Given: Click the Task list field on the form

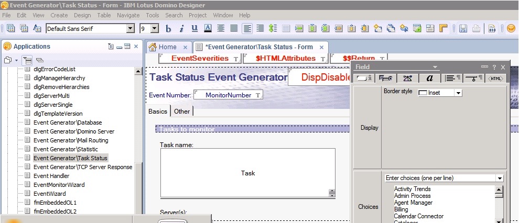Looking at the screenshot, I should (248, 173).
